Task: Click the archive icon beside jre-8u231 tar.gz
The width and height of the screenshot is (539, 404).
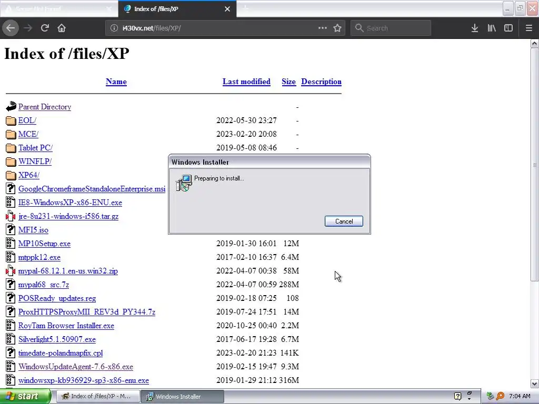Action: 11,216
